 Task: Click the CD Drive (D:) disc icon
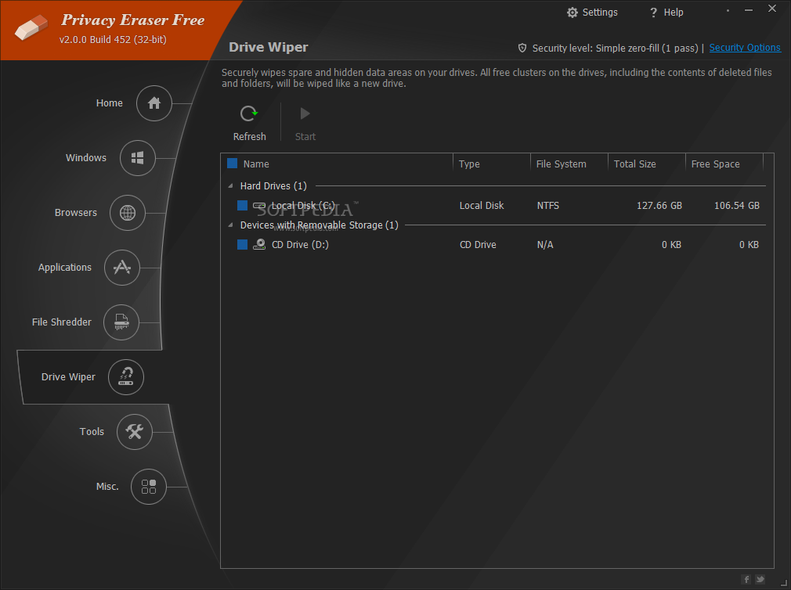258,244
